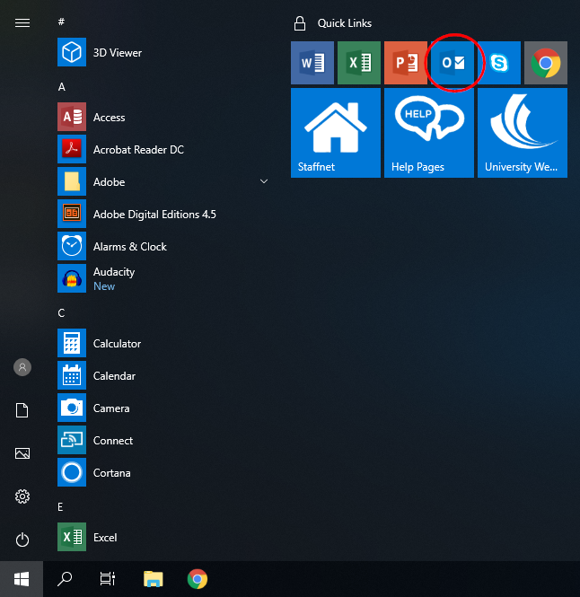Open Excel from the app list
The image size is (580, 597).
click(163, 537)
